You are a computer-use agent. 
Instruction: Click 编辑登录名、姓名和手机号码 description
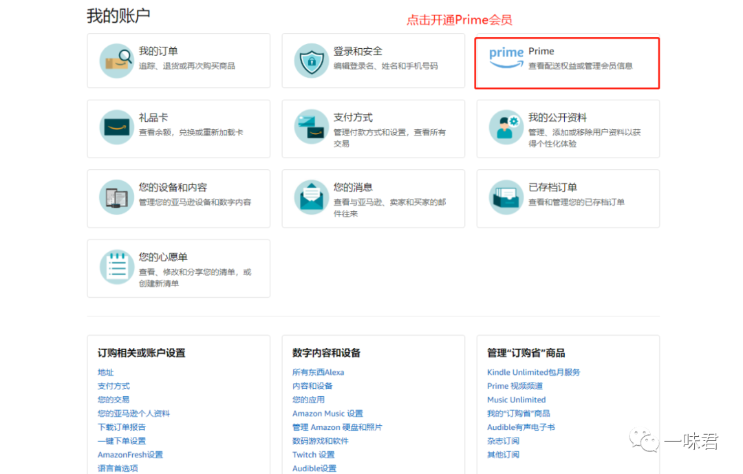(386, 66)
